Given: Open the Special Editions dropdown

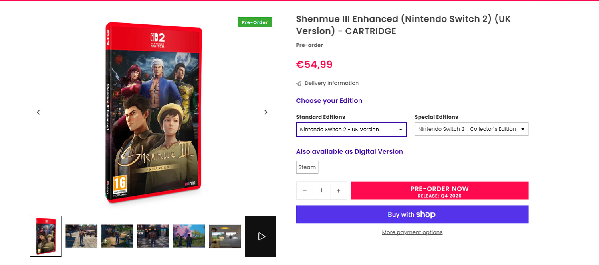Looking at the screenshot, I should point(471,129).
